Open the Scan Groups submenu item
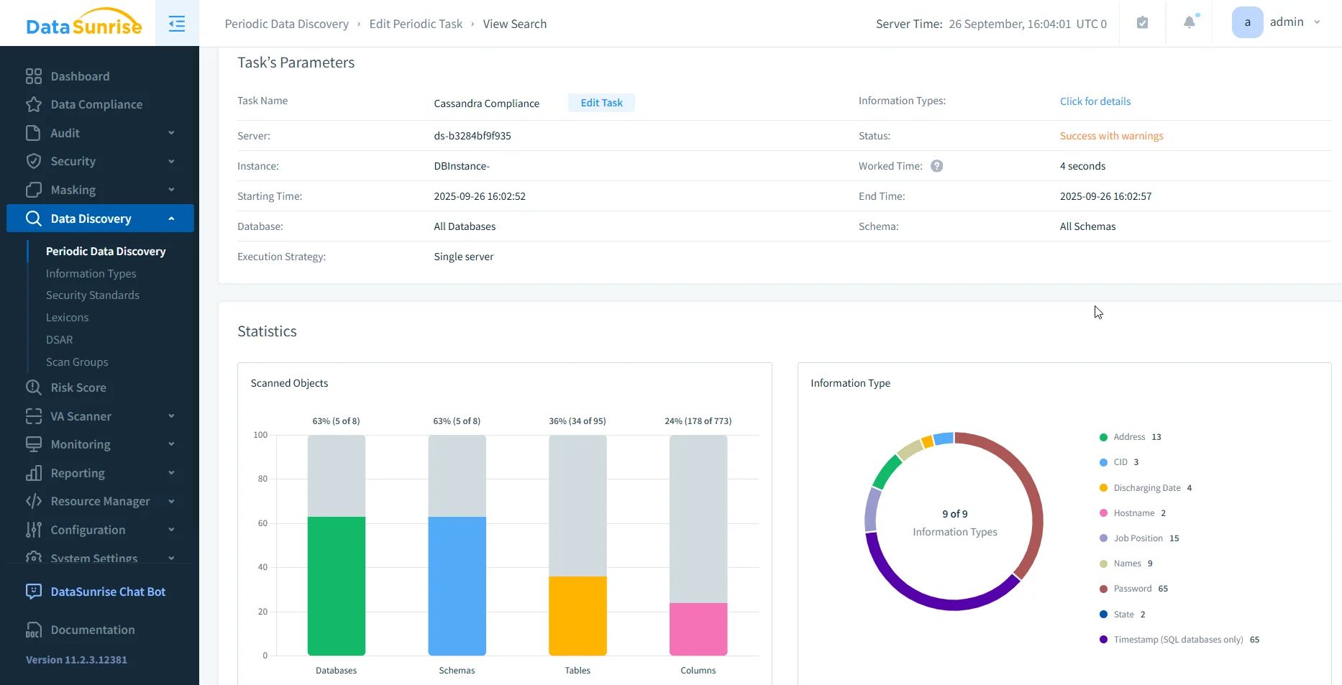This screenshot has height=685, width=1342. [x=76, y=362]
